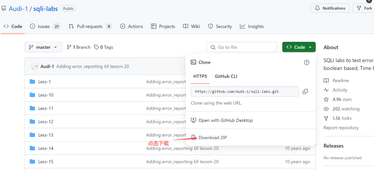Click the Releases heading link
The image size is (374, 172).
pyautogui.click(x=333, y=146)
